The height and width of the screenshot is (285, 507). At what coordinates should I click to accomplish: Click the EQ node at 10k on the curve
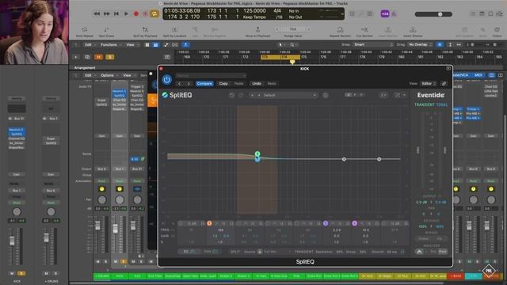pos(379,159)
